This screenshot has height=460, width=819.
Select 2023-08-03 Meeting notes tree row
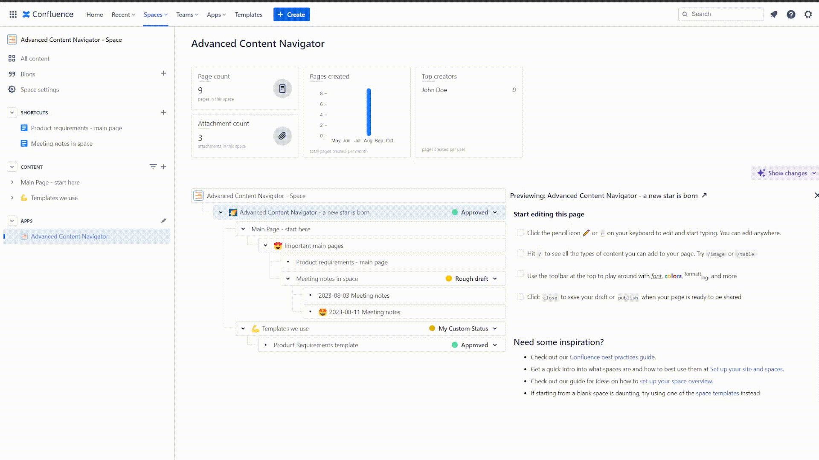404,296
